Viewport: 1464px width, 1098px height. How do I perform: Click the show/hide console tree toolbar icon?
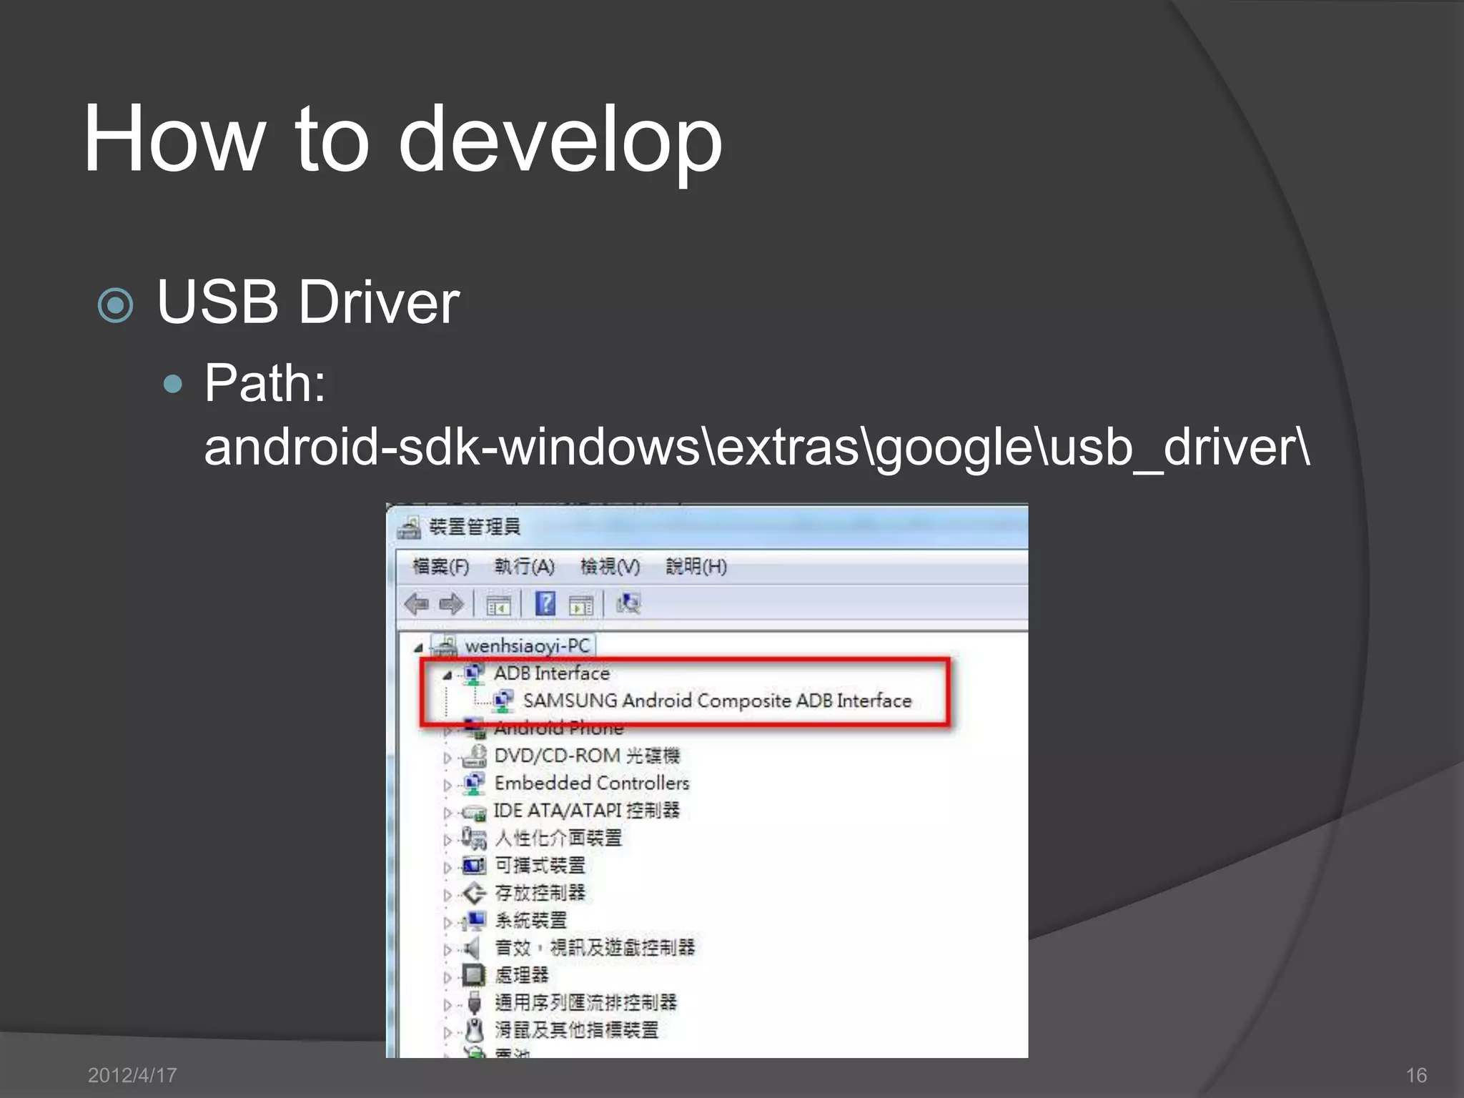[x=498, y=605]
